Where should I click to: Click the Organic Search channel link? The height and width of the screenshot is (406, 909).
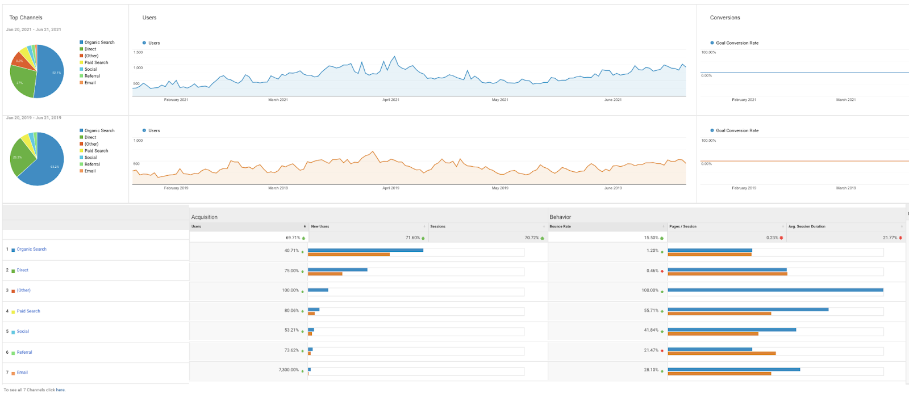point(32,249)
